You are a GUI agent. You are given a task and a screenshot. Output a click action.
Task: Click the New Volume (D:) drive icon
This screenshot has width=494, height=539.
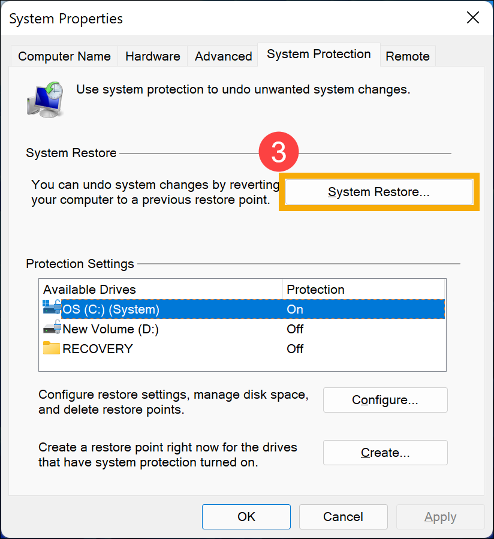[52, 328]
